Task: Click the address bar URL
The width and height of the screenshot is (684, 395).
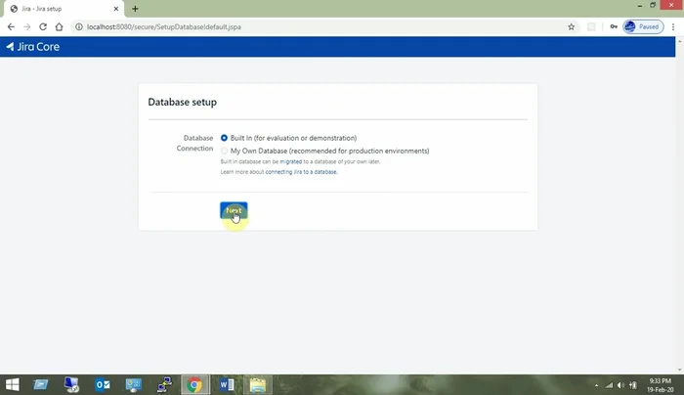Action: tap(163, 27)
